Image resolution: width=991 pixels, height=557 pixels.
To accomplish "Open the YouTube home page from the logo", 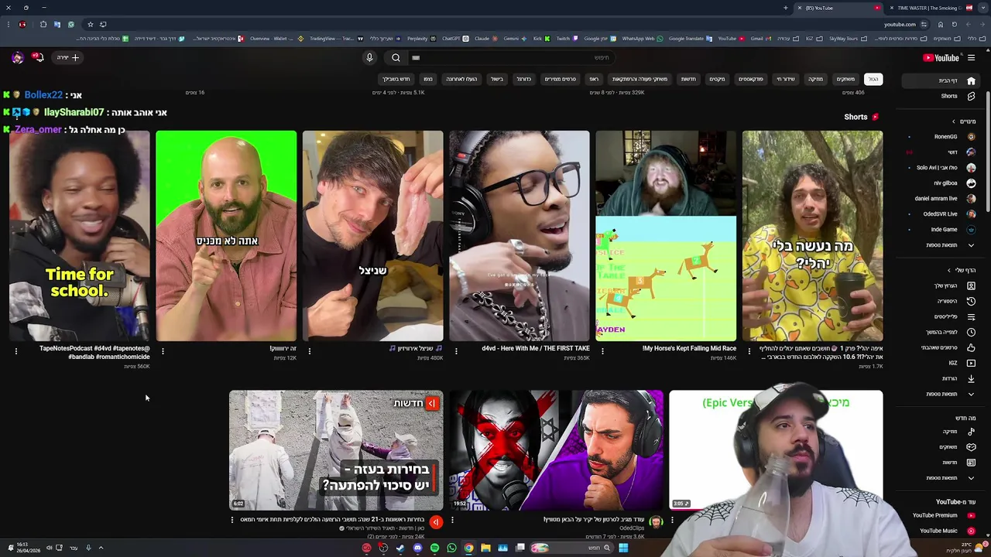I will point(941,57).
